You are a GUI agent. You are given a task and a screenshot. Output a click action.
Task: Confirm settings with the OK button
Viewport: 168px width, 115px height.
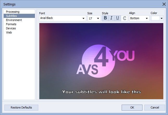point(132,107)
